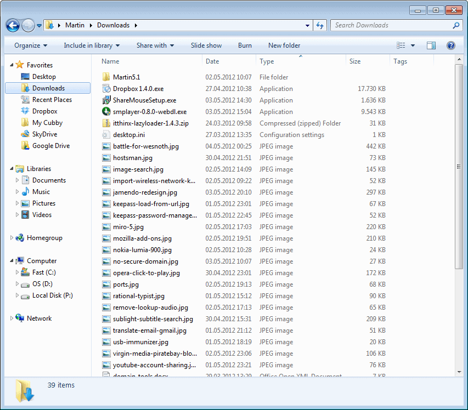Screen dimensions: 468x410
Task: Click Slide show on the toolbar
Action: click(x=206, y=45)
